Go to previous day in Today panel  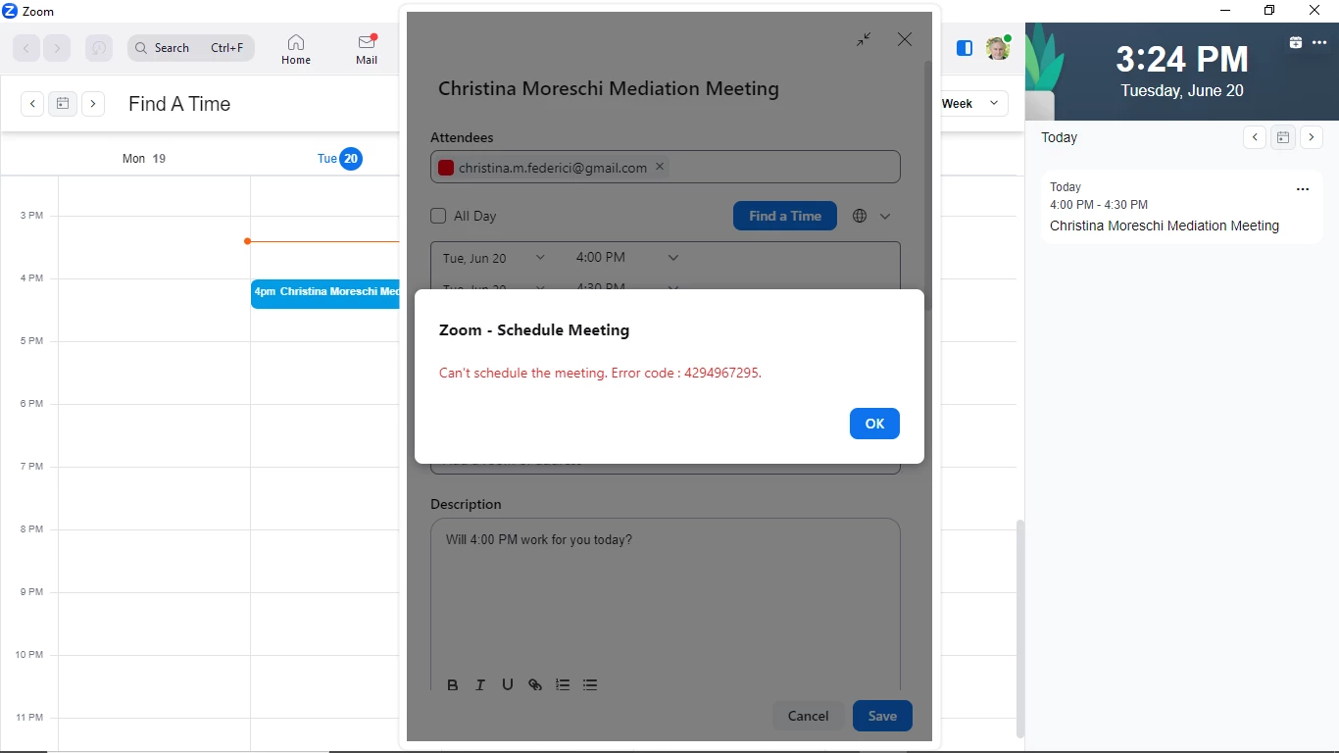[x=1255, y=137]
